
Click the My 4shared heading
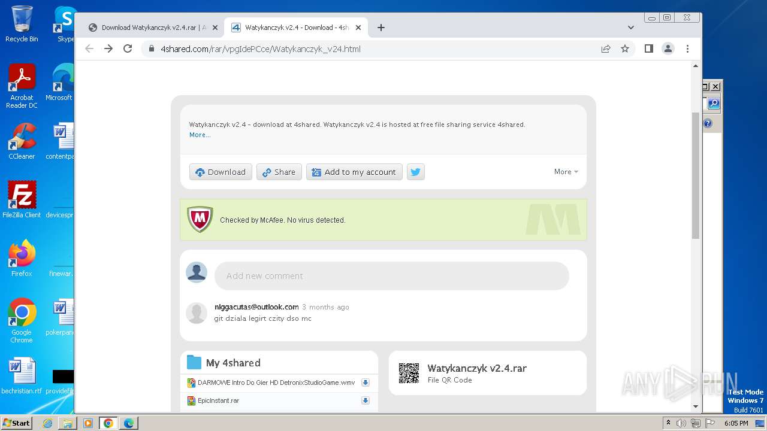click(233, 363)
